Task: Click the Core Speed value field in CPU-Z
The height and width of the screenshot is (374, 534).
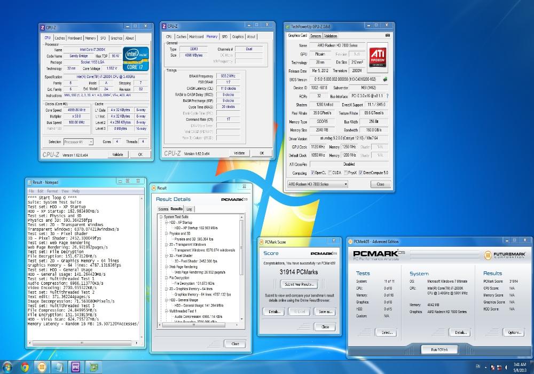Action: 76,110
